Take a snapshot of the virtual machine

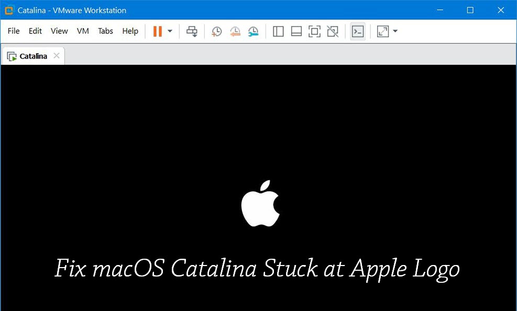[x=217, y=31]
